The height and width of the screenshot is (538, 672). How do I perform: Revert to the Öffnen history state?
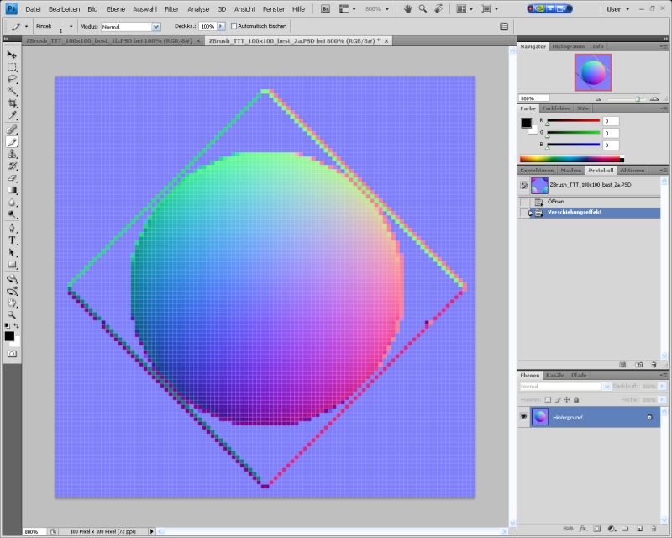[554, 202]
